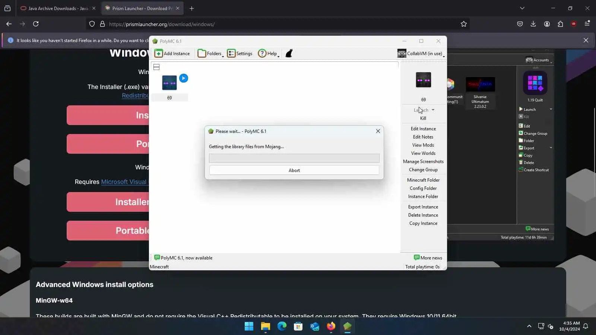Open Firefox list all tabs dropdown
The height and width of the screenshot is (335, 596).
click(x=522, y=8)
